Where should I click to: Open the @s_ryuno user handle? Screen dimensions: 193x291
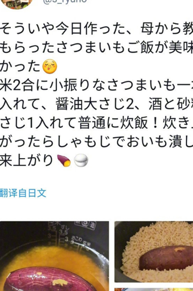[x=65, y=1]
